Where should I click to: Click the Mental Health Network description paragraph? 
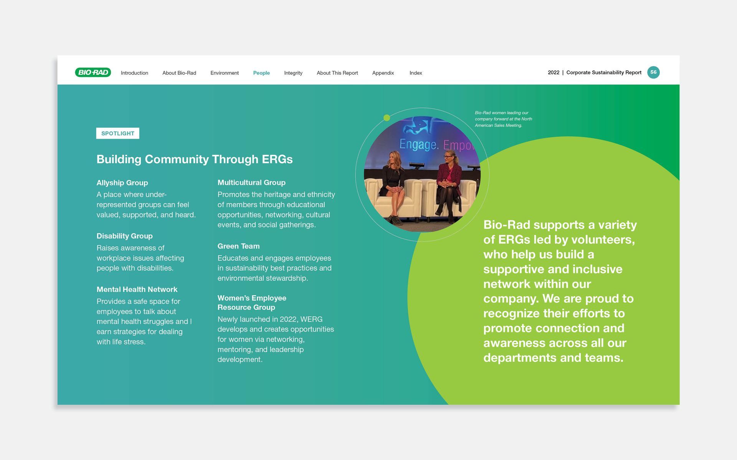click(x=144, y=321)
